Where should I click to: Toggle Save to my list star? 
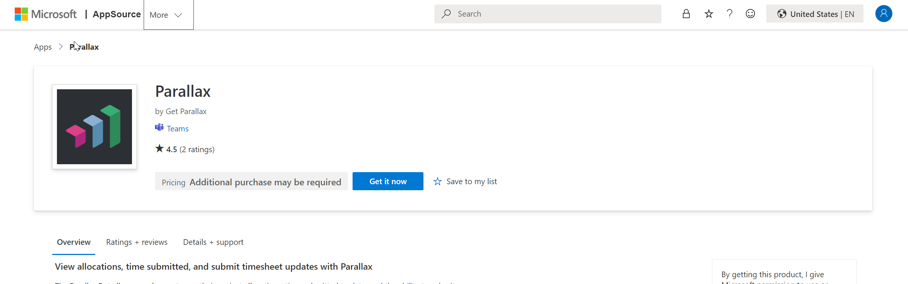coord(437,182)
